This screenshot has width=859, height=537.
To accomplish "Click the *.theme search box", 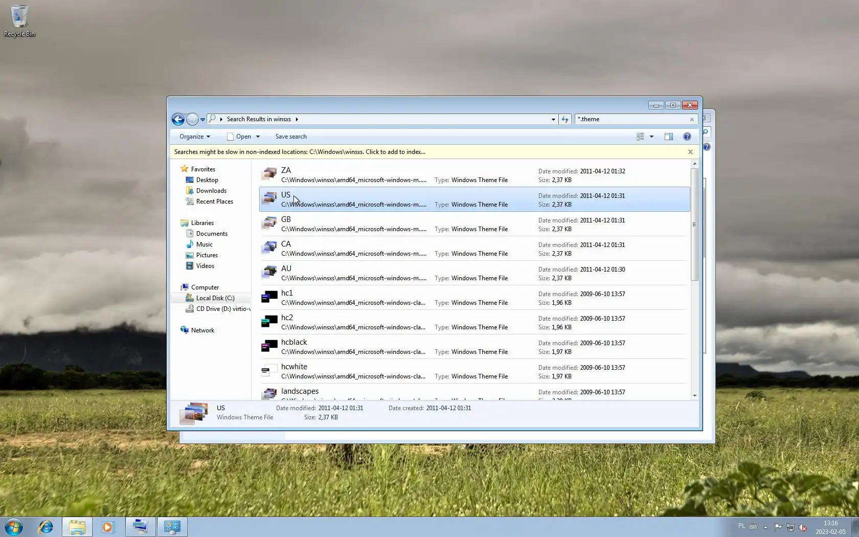I will pos(632,119).
